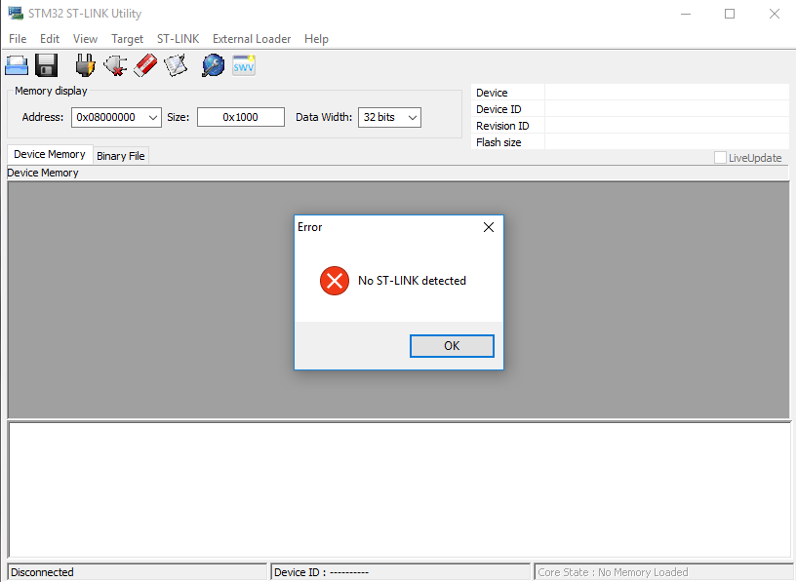Open the Target menu

(x=127, y=39)
